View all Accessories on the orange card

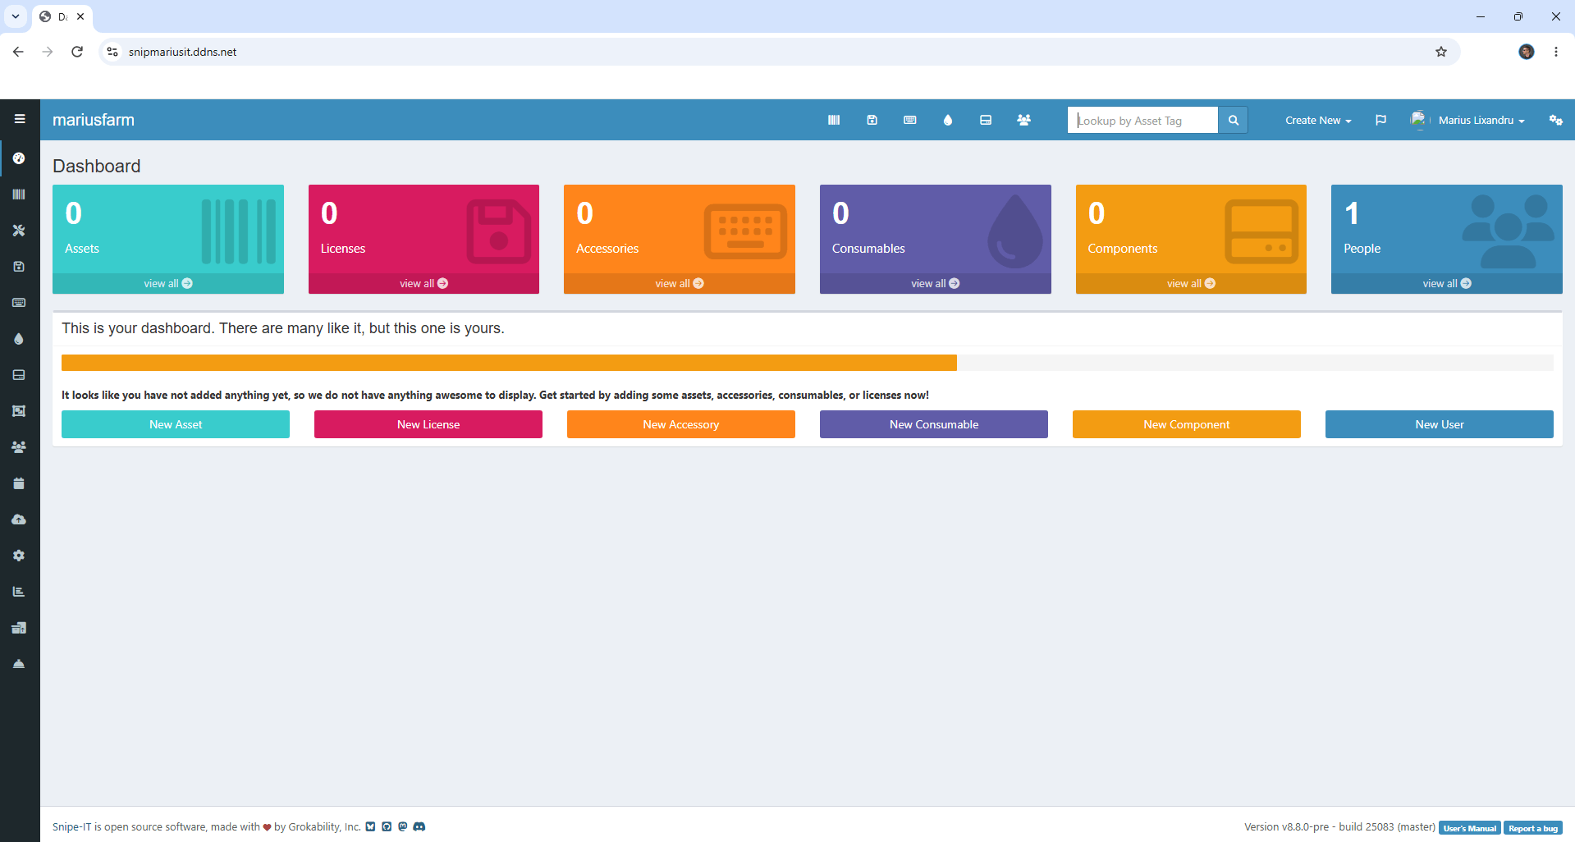[x=680, y=283]
